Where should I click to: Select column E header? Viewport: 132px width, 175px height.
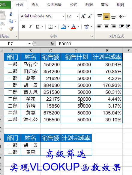[x=107, y=51]
